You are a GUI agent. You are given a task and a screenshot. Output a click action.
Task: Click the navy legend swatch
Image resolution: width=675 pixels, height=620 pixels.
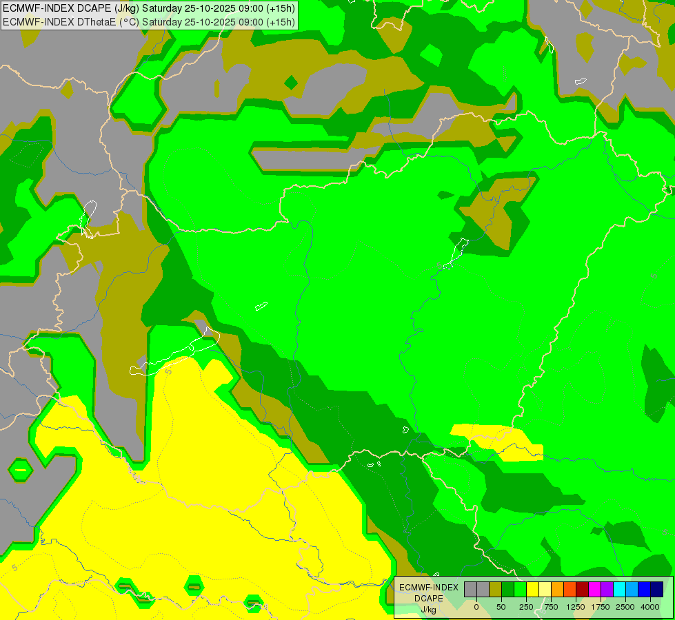[x=657, y=589]
